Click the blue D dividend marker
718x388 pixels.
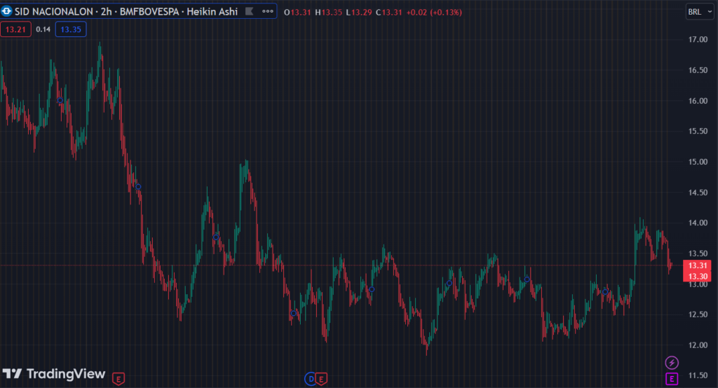[311, 379]
